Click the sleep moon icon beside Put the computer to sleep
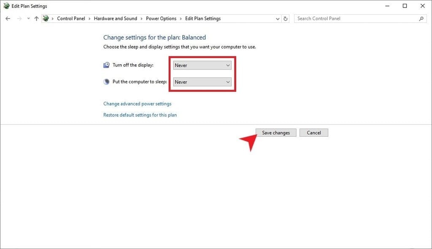The width and height of the screenshot is (432, 249). (106, 81)
